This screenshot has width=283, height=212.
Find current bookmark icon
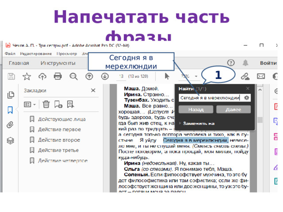pos(70,104)
